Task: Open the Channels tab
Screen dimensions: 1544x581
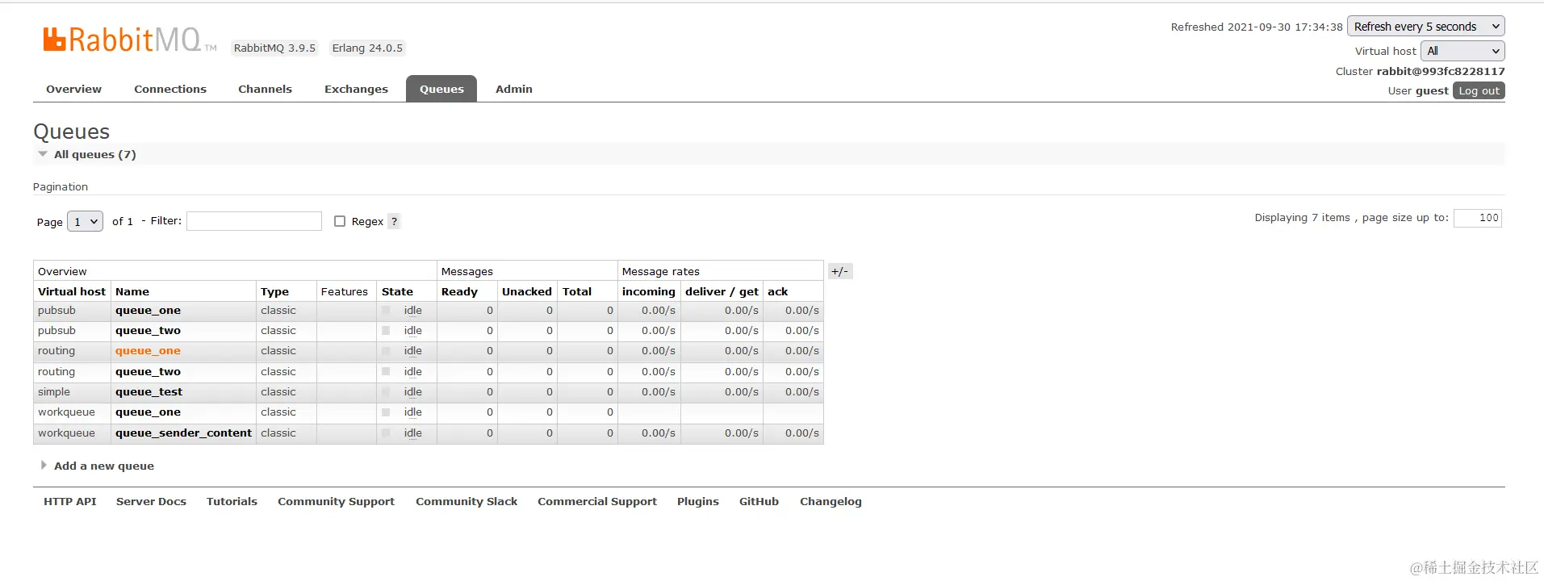Action: pyautogui.click(x=265, y=89)
